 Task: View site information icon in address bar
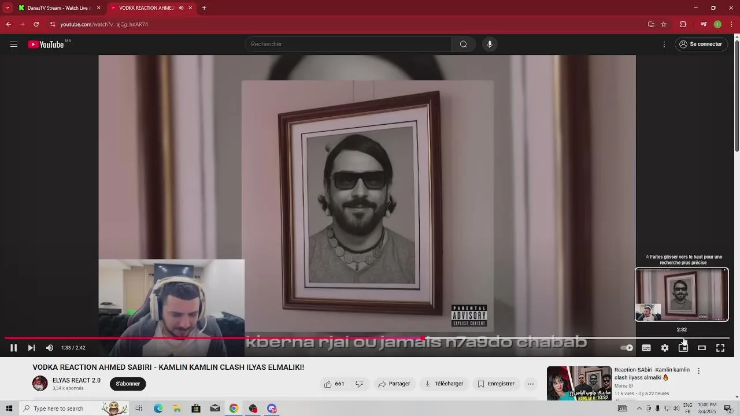pyautogui.click(x=53, y=24)
